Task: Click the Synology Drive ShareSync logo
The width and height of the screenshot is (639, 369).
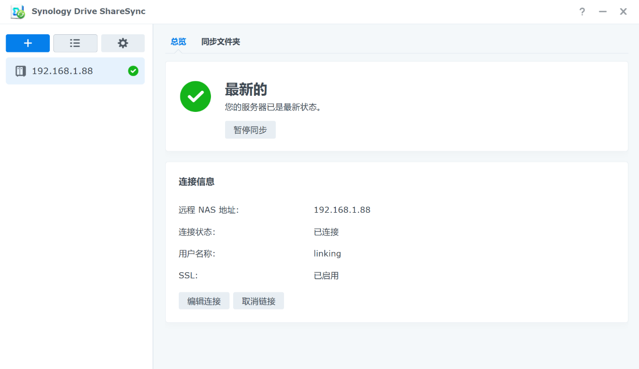Action: pyautogui.click(x=18, y=12)
